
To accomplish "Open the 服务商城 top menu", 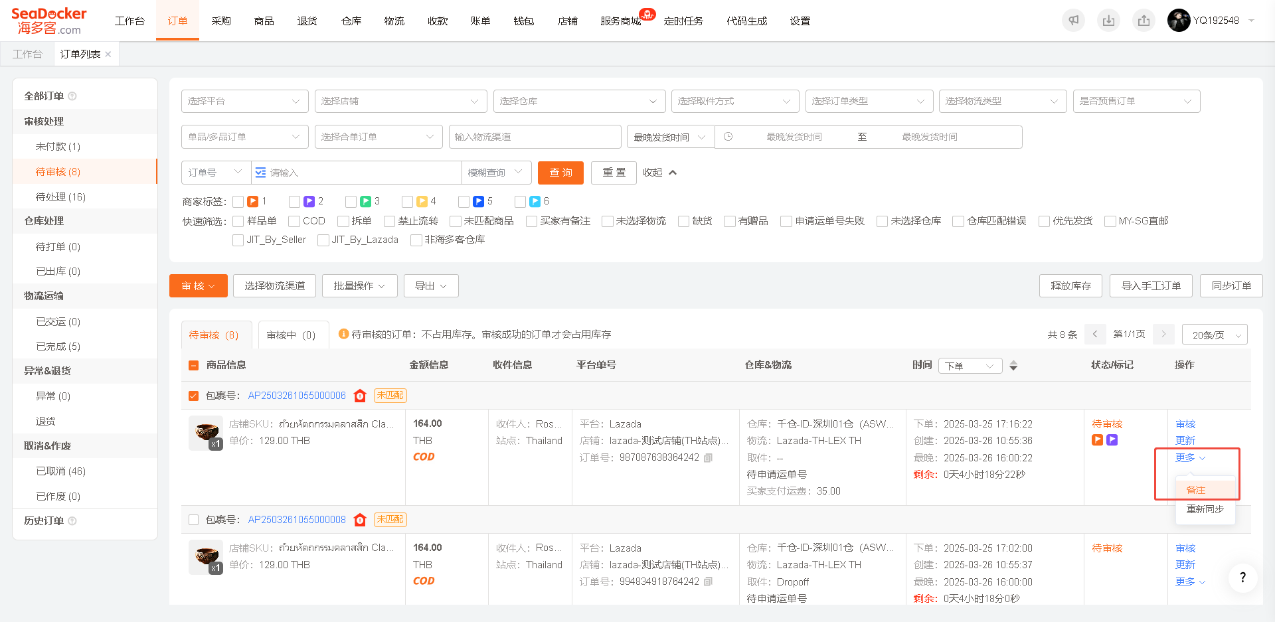I will coord(621,21).
